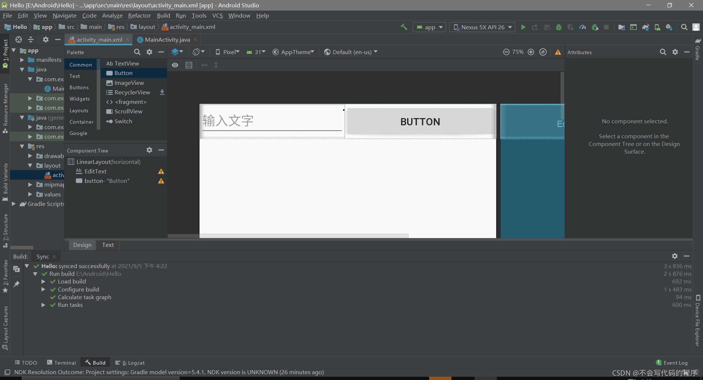Expand the Gradle Scripts node
Viewport: 703px width, 380px height.
[14, 204]
